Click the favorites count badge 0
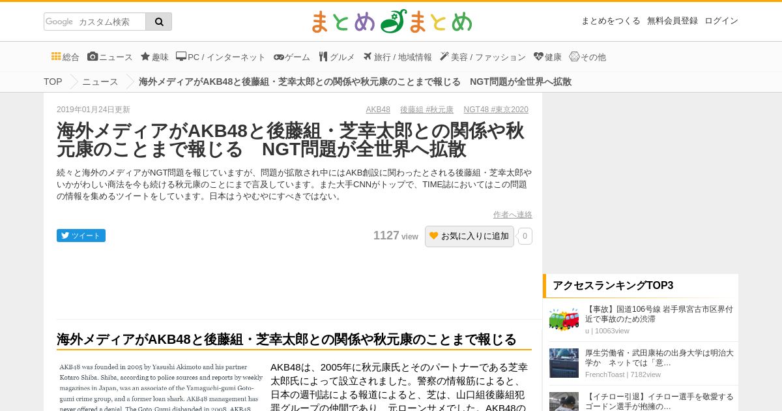 525,236
